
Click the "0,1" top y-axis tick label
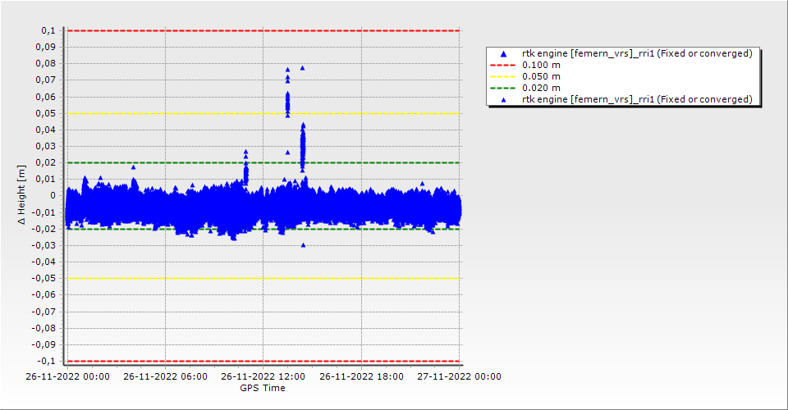(48, 30)
